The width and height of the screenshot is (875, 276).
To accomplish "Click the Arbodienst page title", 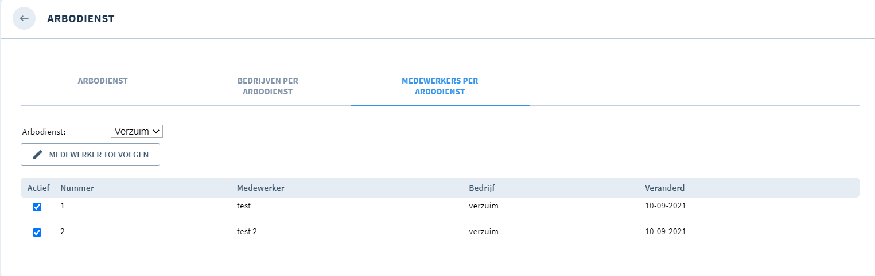I will point(81,19).
